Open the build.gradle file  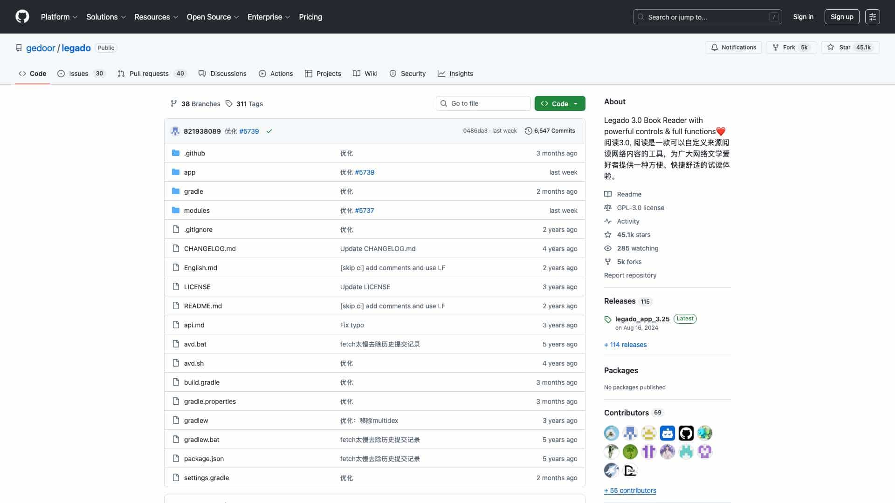point(202,382)
